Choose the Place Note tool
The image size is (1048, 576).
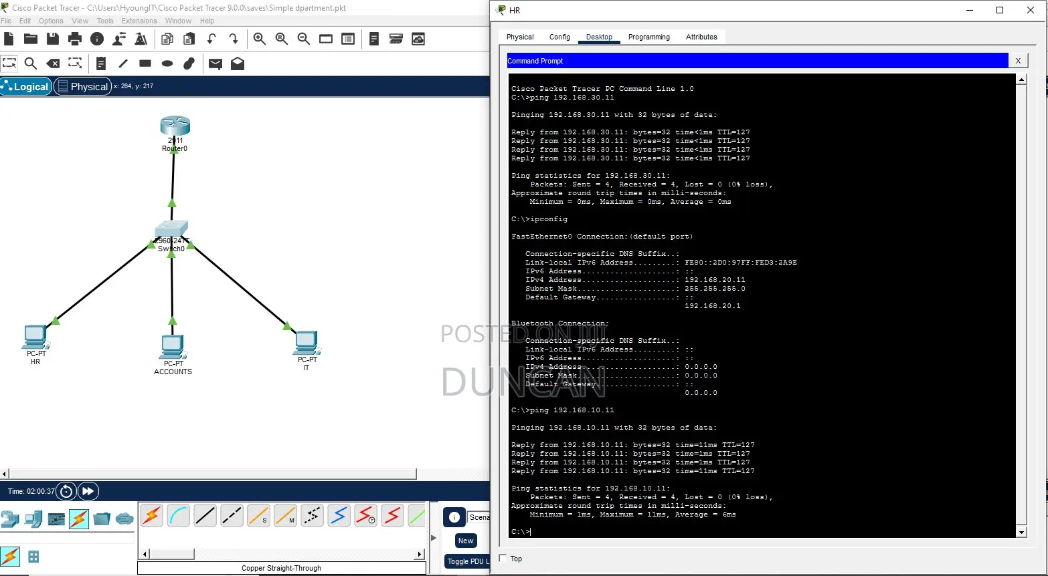pos(101,63)
